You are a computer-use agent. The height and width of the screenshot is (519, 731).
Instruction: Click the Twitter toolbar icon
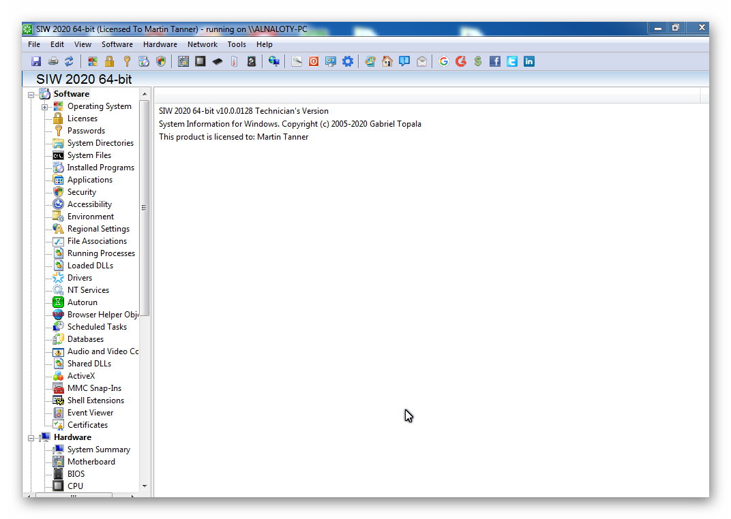click(x=512, y=61)
